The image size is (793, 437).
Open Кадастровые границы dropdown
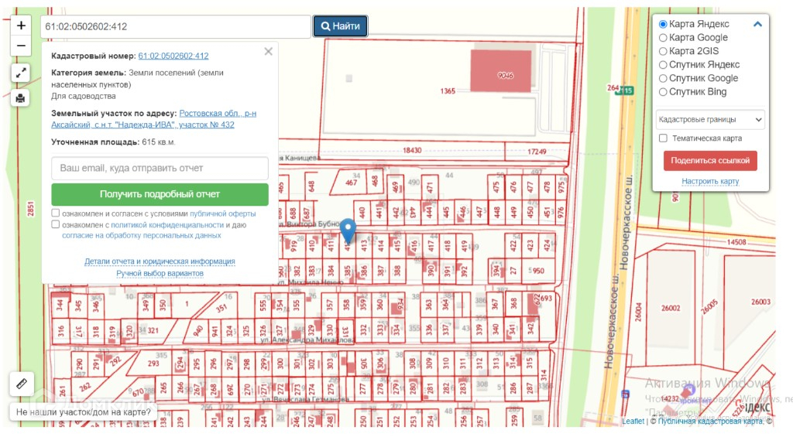point(710,120)
